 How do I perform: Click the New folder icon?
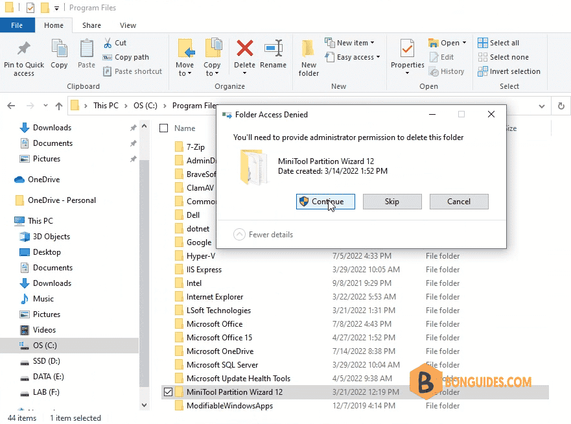coord(308,48)
